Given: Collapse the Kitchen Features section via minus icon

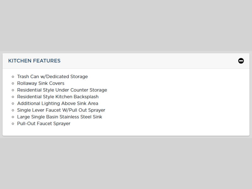Looking at the screenshot, I should pyautogui.click(x=241, y=61).
